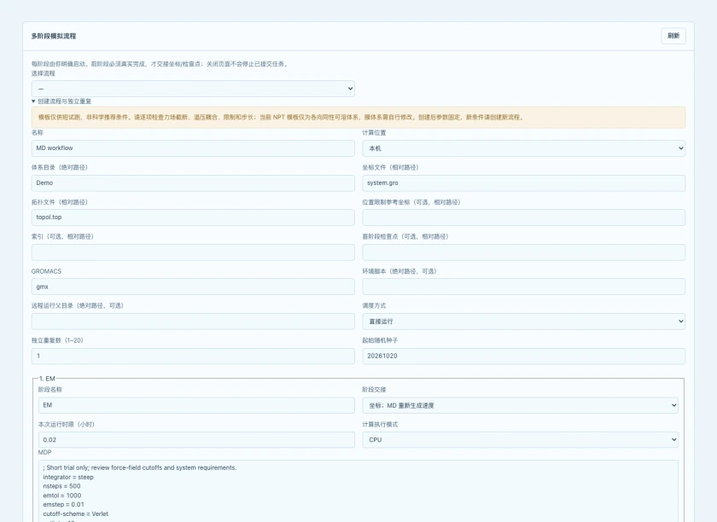Click the 拓扑文件 field with topol.top
Image resolution: width=717 pixels, height=522 pixels.
click(193, 217)
